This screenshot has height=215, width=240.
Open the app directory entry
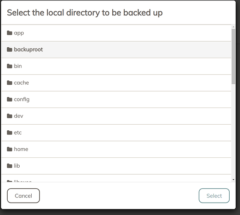coord(116,33)
